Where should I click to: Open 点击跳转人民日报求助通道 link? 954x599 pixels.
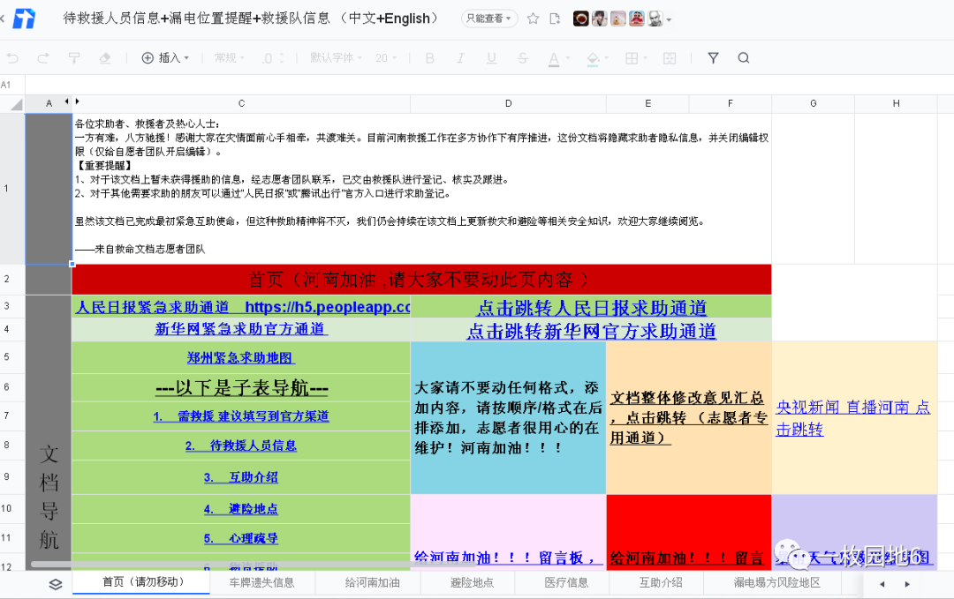[591, 308]
